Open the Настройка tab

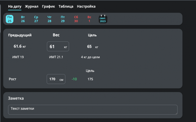pyautogui.click(x=86, y=6)
